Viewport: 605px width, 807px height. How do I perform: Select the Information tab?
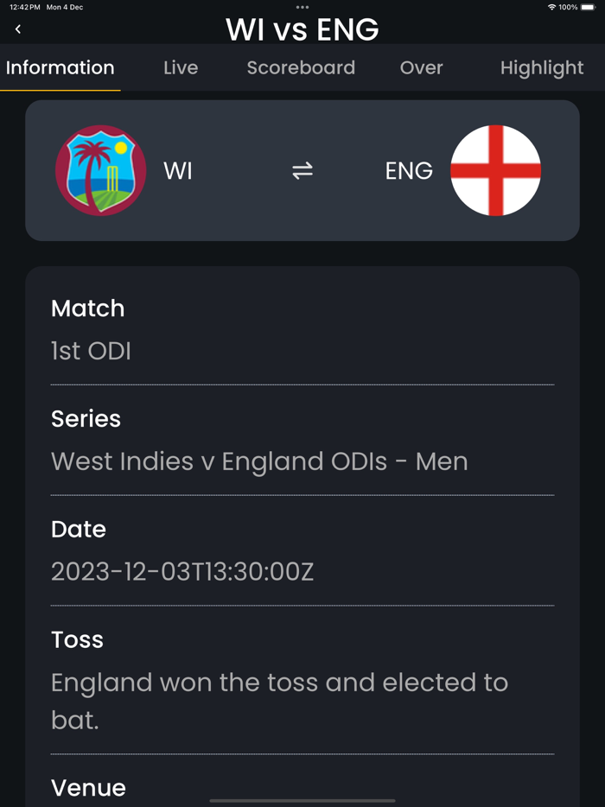point(60,67)
